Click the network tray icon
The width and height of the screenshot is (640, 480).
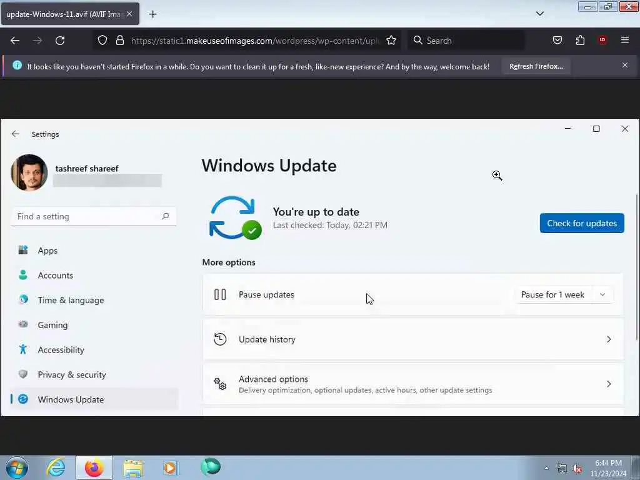[x=562, y=469]
